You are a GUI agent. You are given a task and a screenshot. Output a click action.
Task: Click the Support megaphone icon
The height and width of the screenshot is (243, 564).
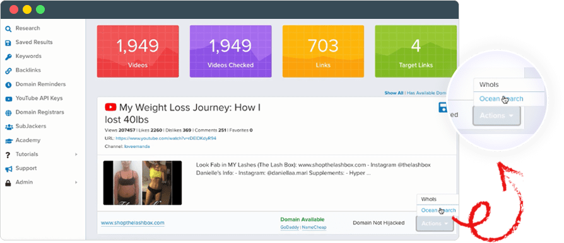(8, 169)
